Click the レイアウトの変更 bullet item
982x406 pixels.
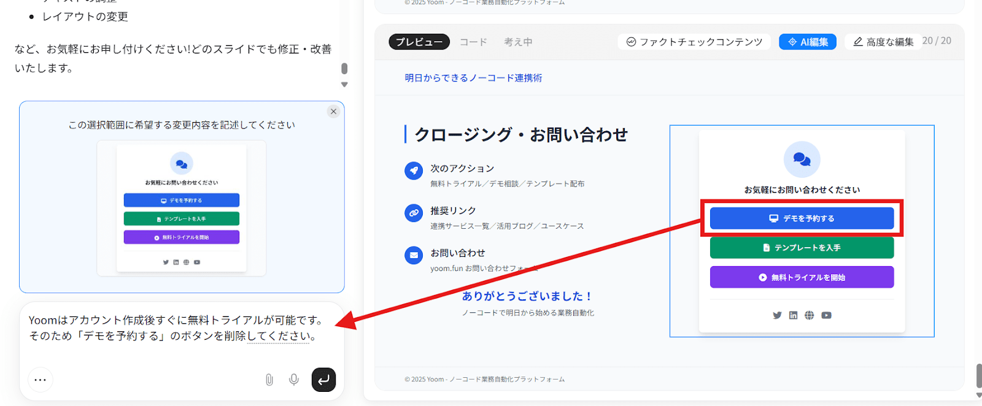tap(85, 17)
